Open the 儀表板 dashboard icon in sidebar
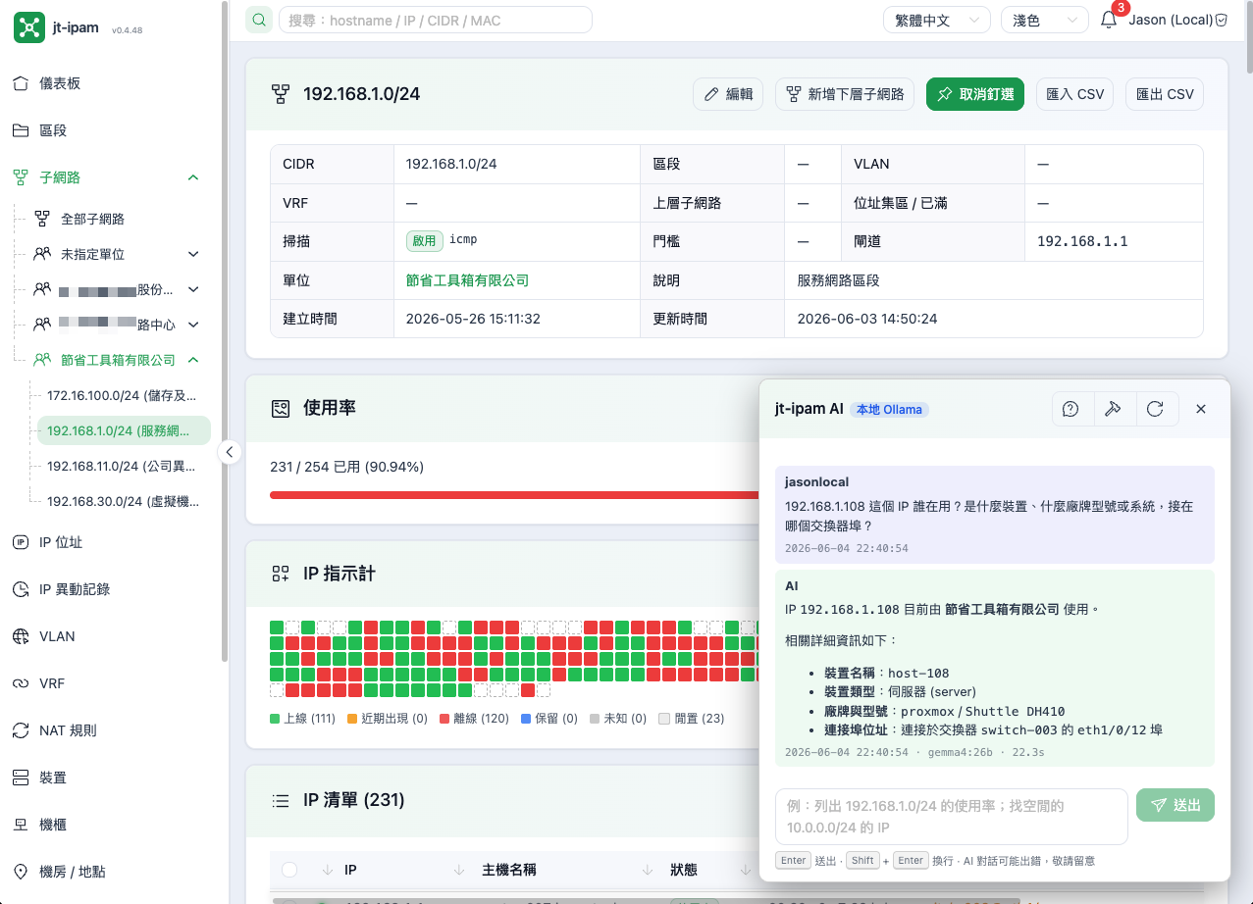 click(x=21, y=83)
